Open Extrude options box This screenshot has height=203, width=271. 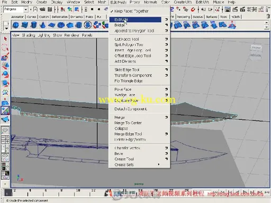tap(166, 20)
